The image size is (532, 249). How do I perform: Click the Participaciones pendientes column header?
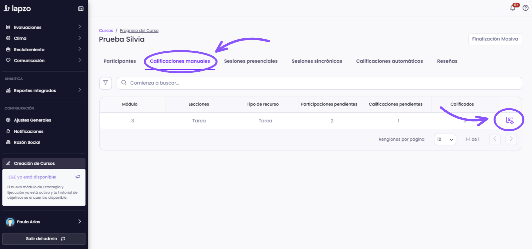(329, 104)
